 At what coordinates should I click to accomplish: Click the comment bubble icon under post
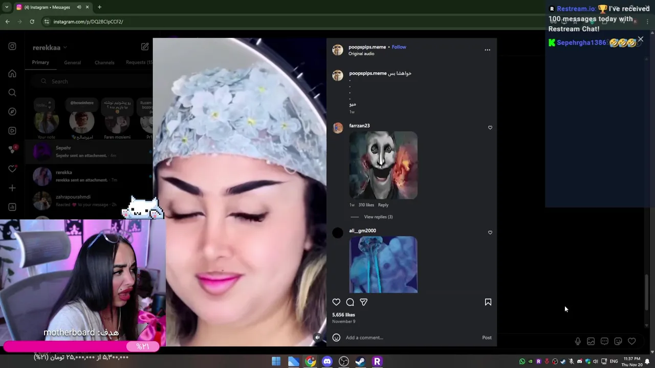(x=350, y=302)
